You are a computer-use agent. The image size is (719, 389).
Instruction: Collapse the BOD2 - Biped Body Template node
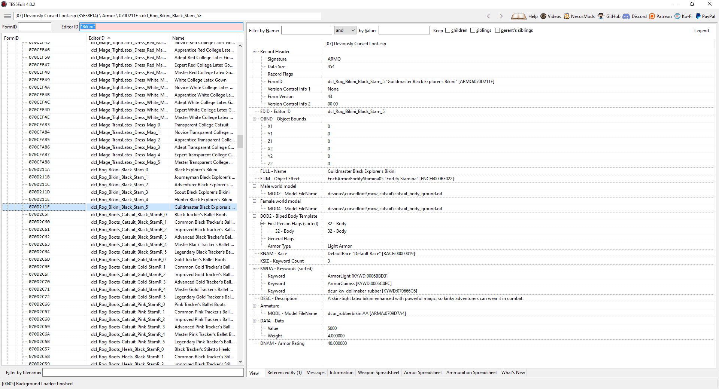255,216
